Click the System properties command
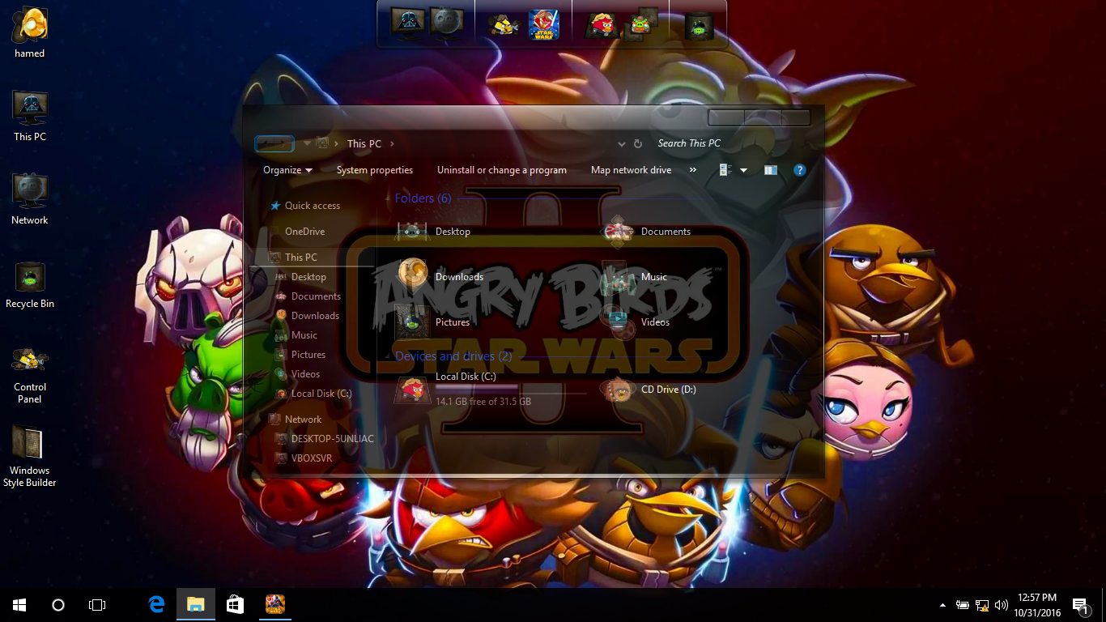This screenshot has width=1106, height=622. [x=374, y=170]
